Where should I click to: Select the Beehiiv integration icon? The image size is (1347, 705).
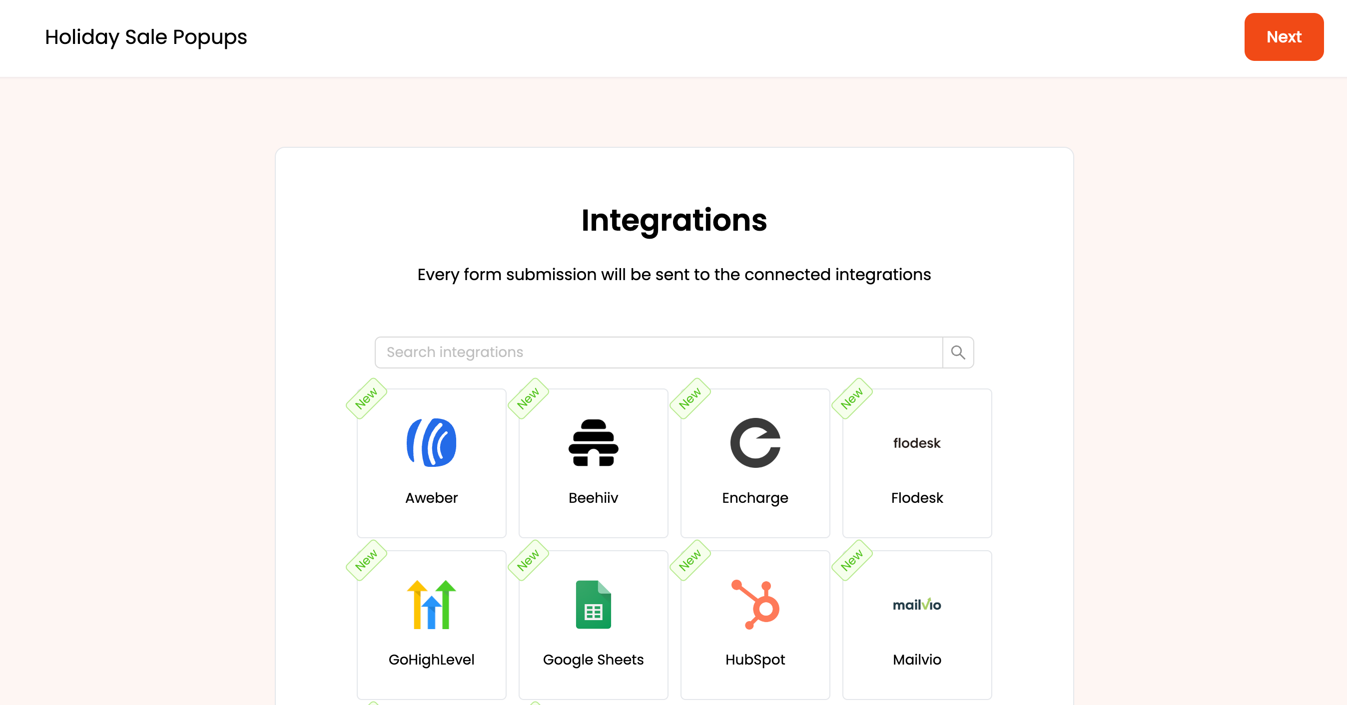tap(593, 442)
